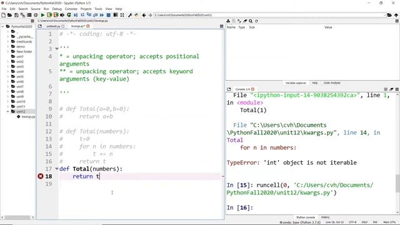Stop debugging with blue square icon

click(x=109, y=15)
